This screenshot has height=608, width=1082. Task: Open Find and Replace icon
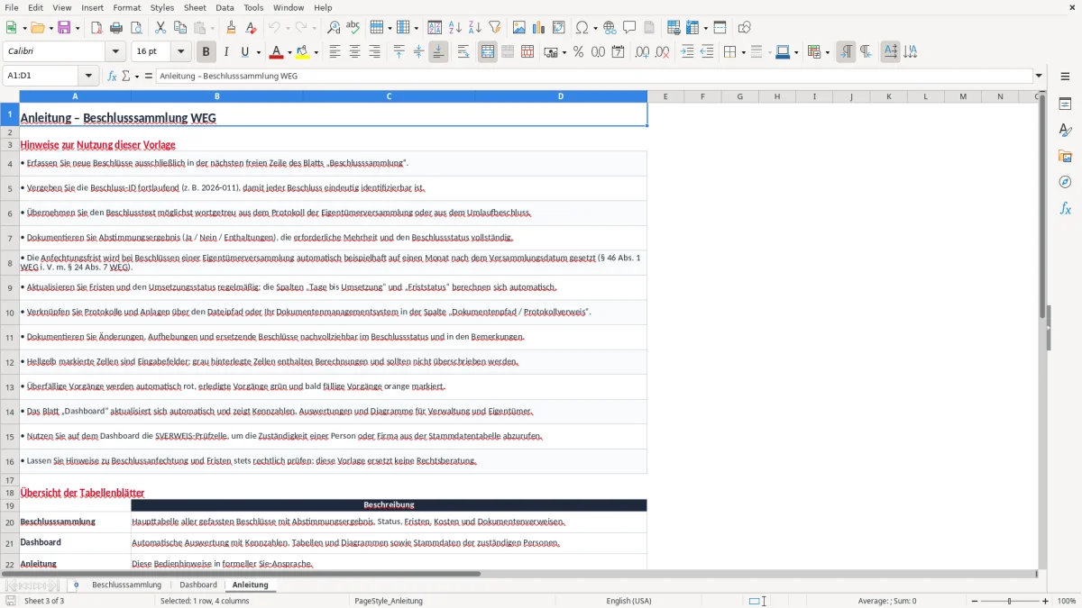coord(333,28)
